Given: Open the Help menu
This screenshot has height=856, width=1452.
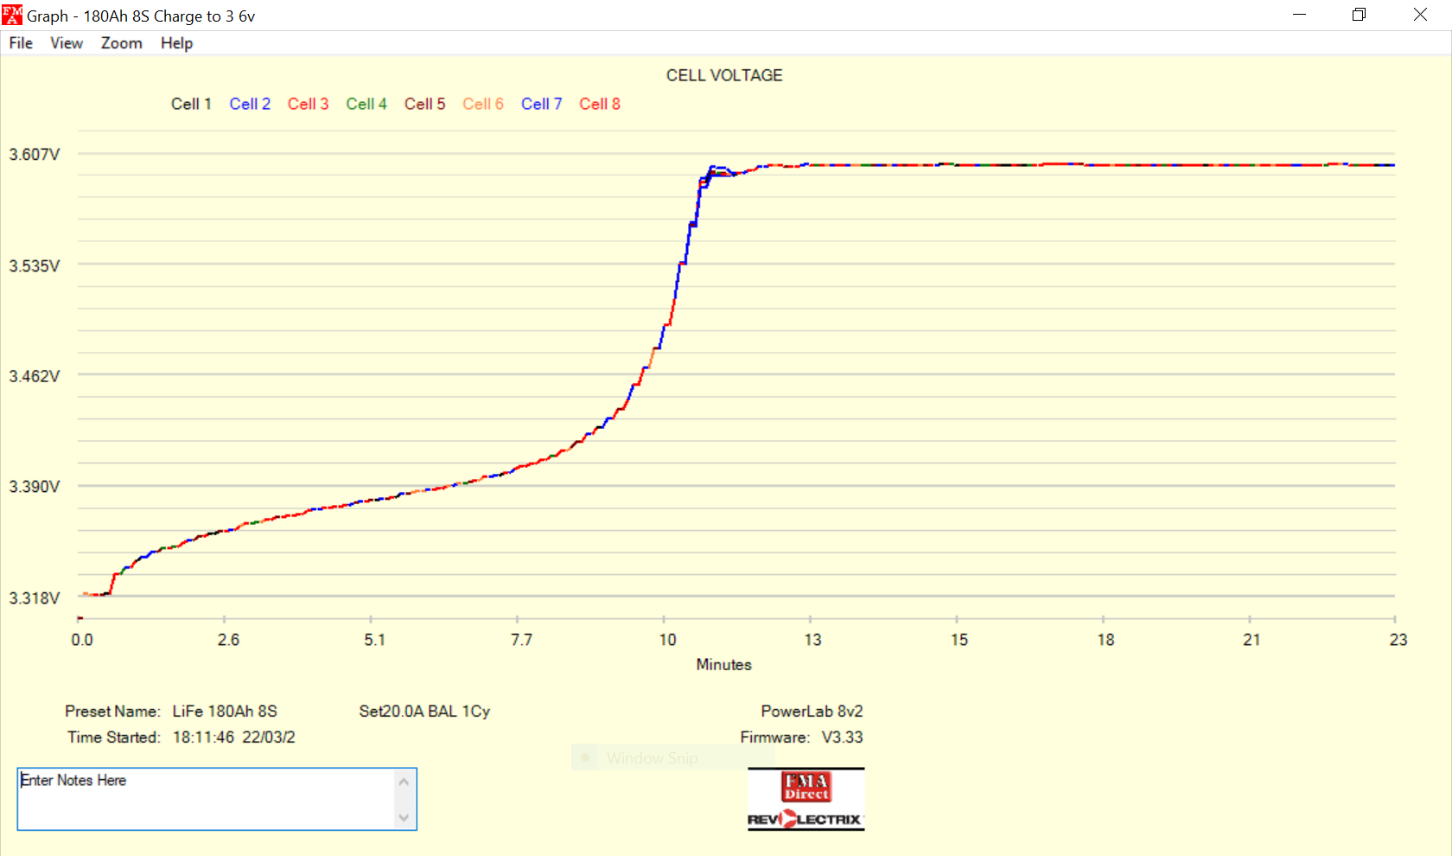Looking at the screenshot, I should point(176,43).
